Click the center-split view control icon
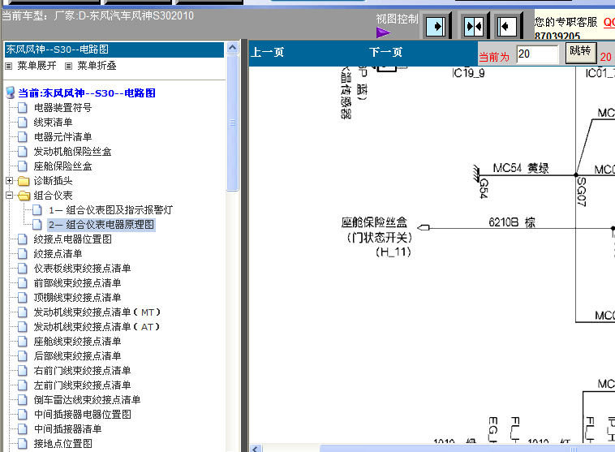Image resolution: width=615 pixels, height=452 pixels. coord(474,27)
